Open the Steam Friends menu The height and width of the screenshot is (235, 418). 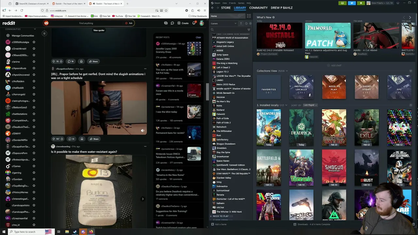[x=233, y=3]
